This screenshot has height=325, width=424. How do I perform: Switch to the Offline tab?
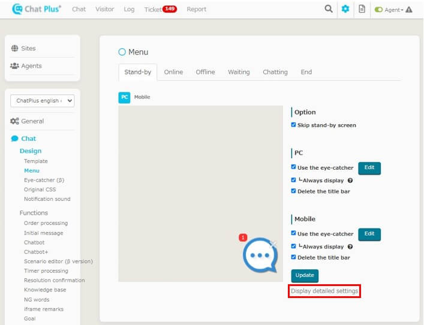coord(205,72)
